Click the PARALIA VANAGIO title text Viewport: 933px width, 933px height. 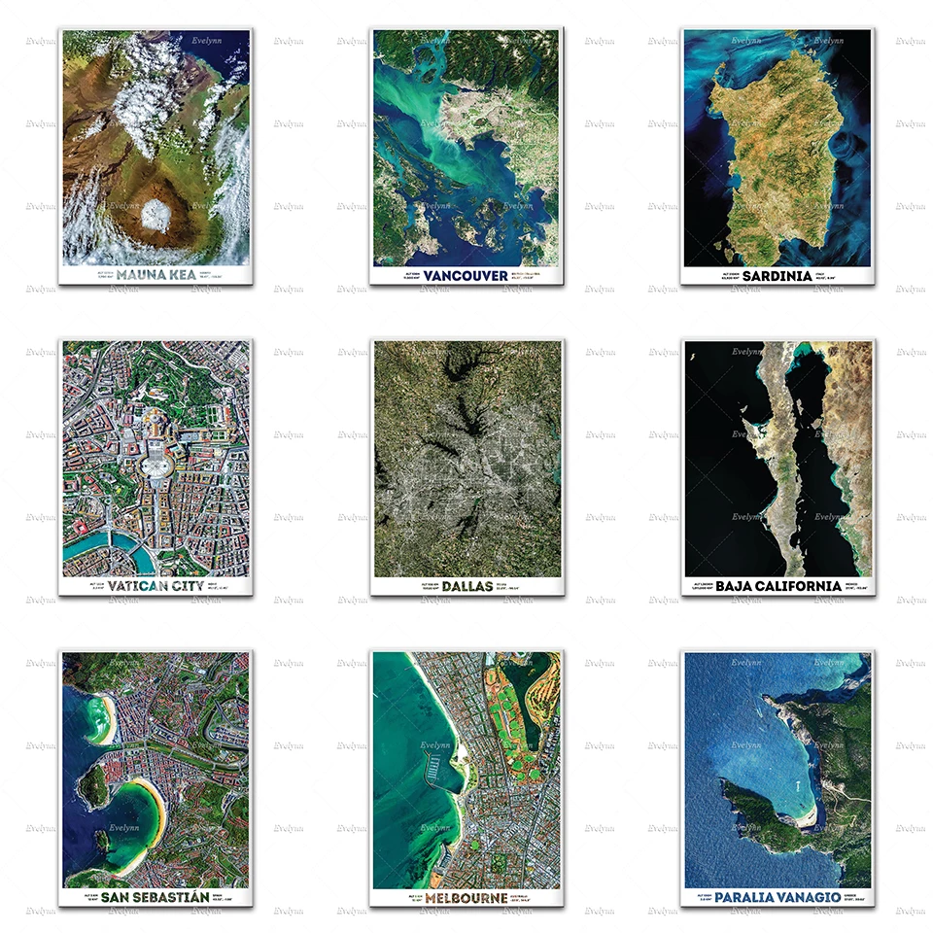(x=777, y=897)
